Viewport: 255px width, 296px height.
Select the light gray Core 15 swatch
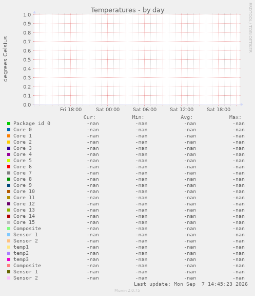pyautogui.click(x=9, y=222)
